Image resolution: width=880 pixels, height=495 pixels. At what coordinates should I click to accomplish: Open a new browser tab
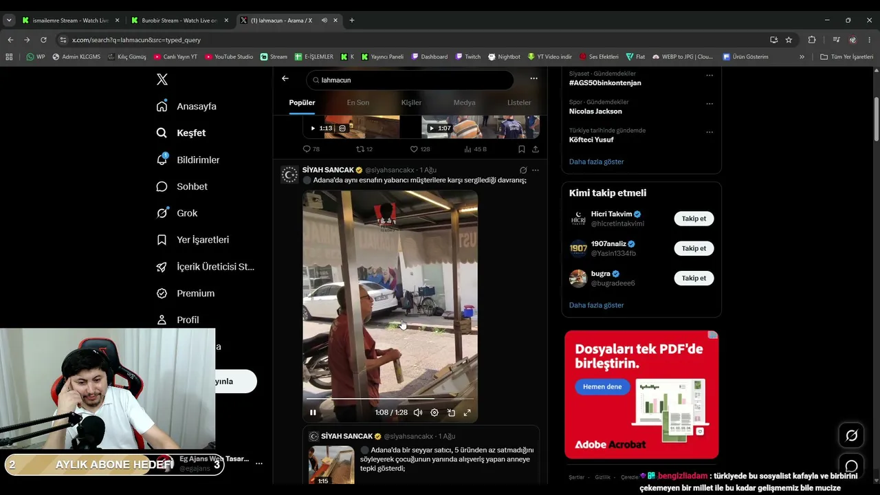[x=352, y=21]
